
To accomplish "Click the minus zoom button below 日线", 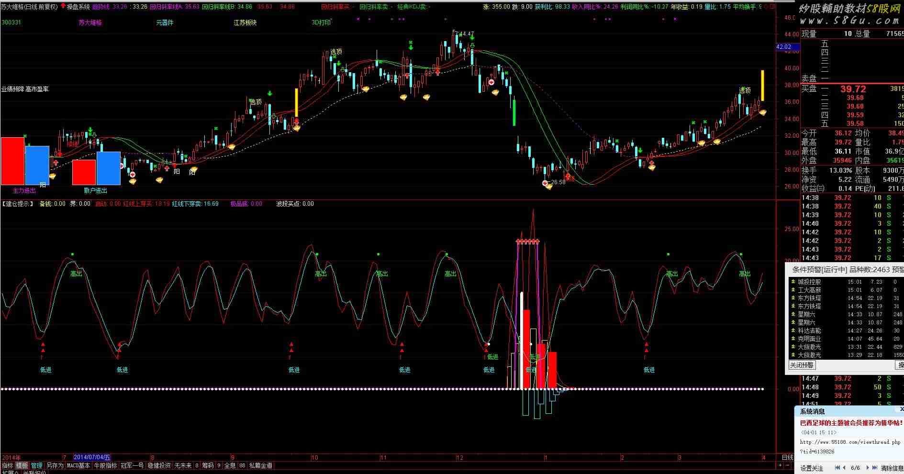I will (x=788, y=465).
